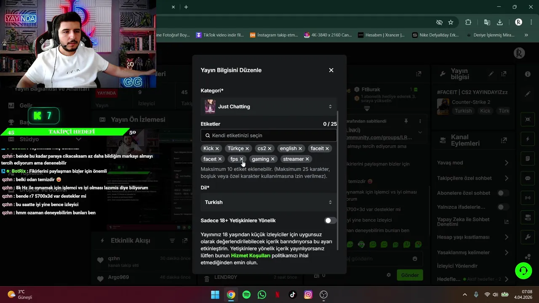Pop out the Yayın bilgisi panel
The image size is (539, 303).
pos(504,74)
